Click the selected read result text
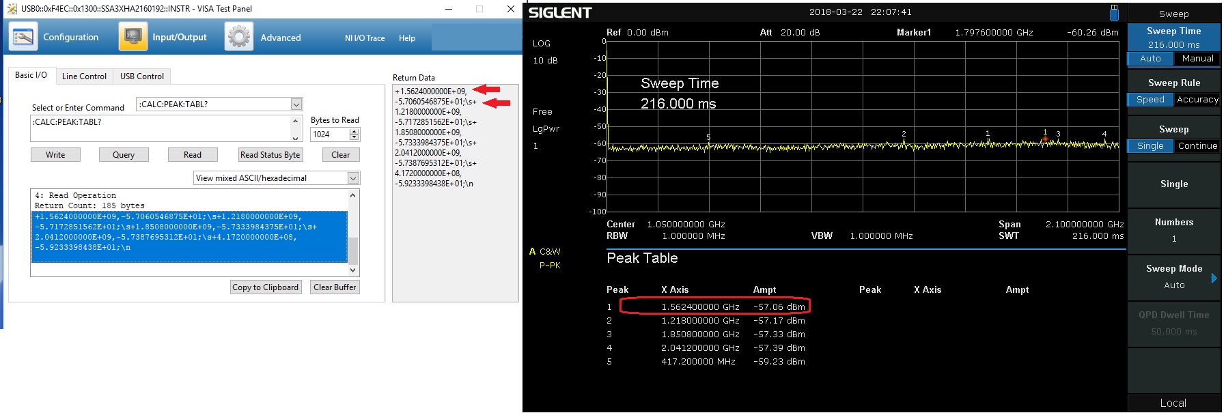Image resolution: width=1226 pixels, height=413 pixels. coord(191,236)
